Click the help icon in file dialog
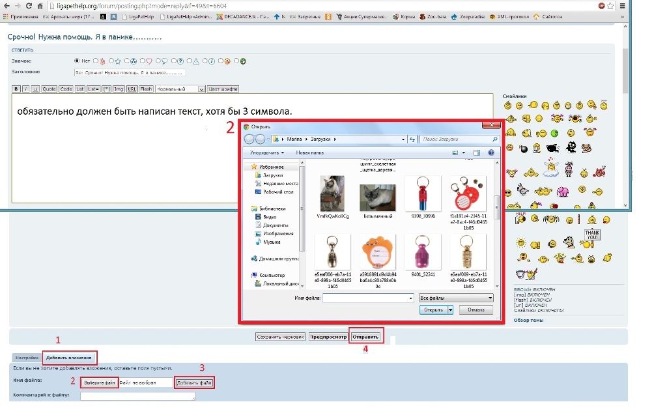 pos(490,152)
